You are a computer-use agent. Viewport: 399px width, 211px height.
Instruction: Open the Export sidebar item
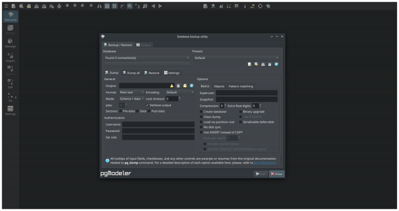(x=10, y=70)
